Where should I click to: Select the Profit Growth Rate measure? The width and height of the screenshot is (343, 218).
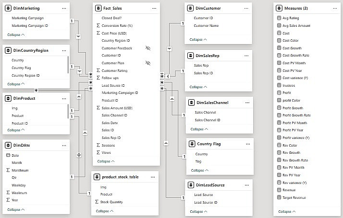[296, 115]
